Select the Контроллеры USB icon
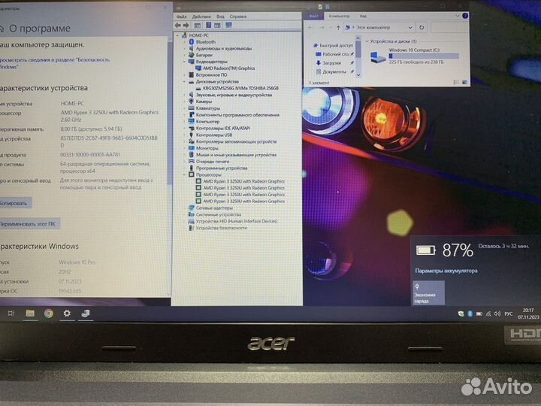This screenshot has height=406, width=541. coord(191,135)
